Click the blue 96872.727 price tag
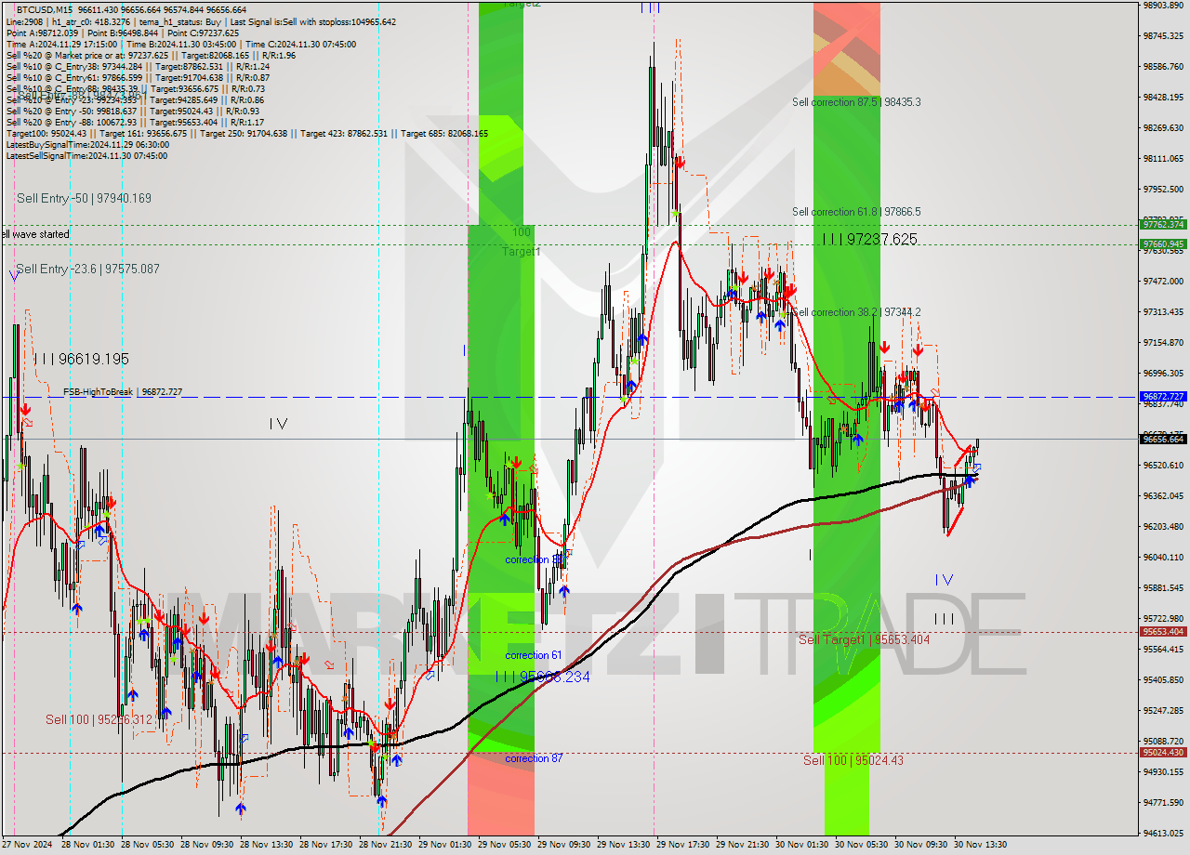1190x855 pixels. pos(1164,396)
